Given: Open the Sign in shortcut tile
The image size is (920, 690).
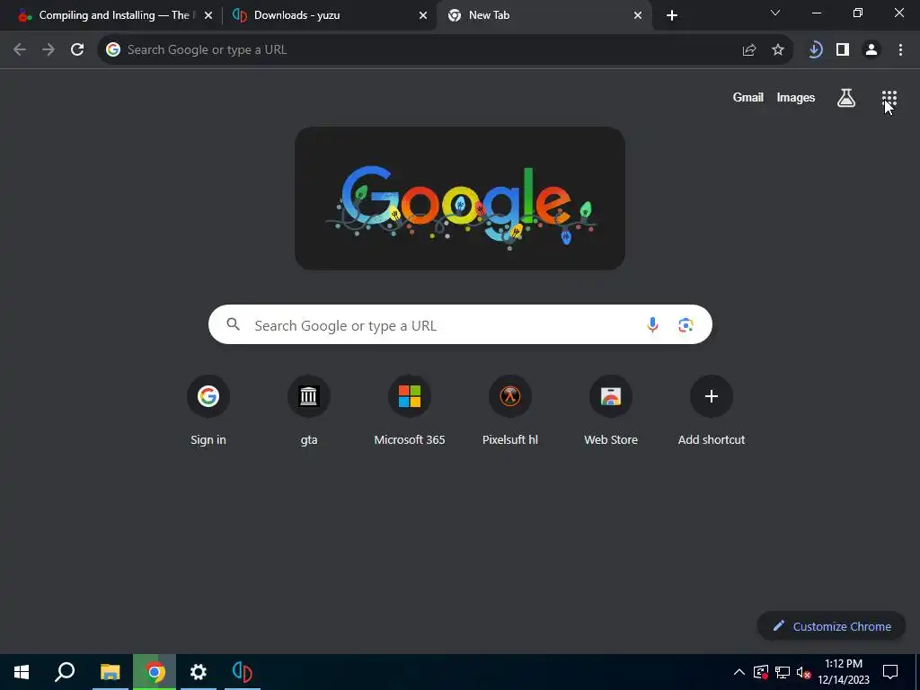Looking at the screenshot, I should point(208,411).
